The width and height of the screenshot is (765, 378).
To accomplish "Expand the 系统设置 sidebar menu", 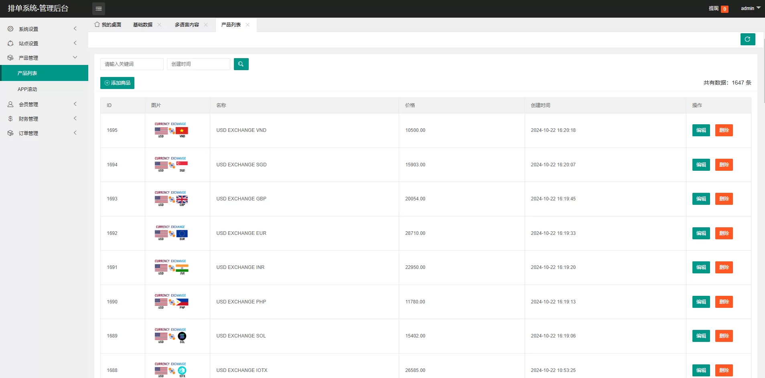I will point(42,29).
